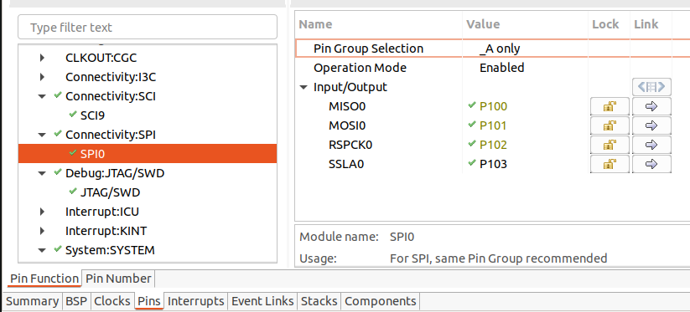Viewport: 690px width, 312px height.
Task: Follow the link arrow for SSLA0
Action: pos(651,164)
